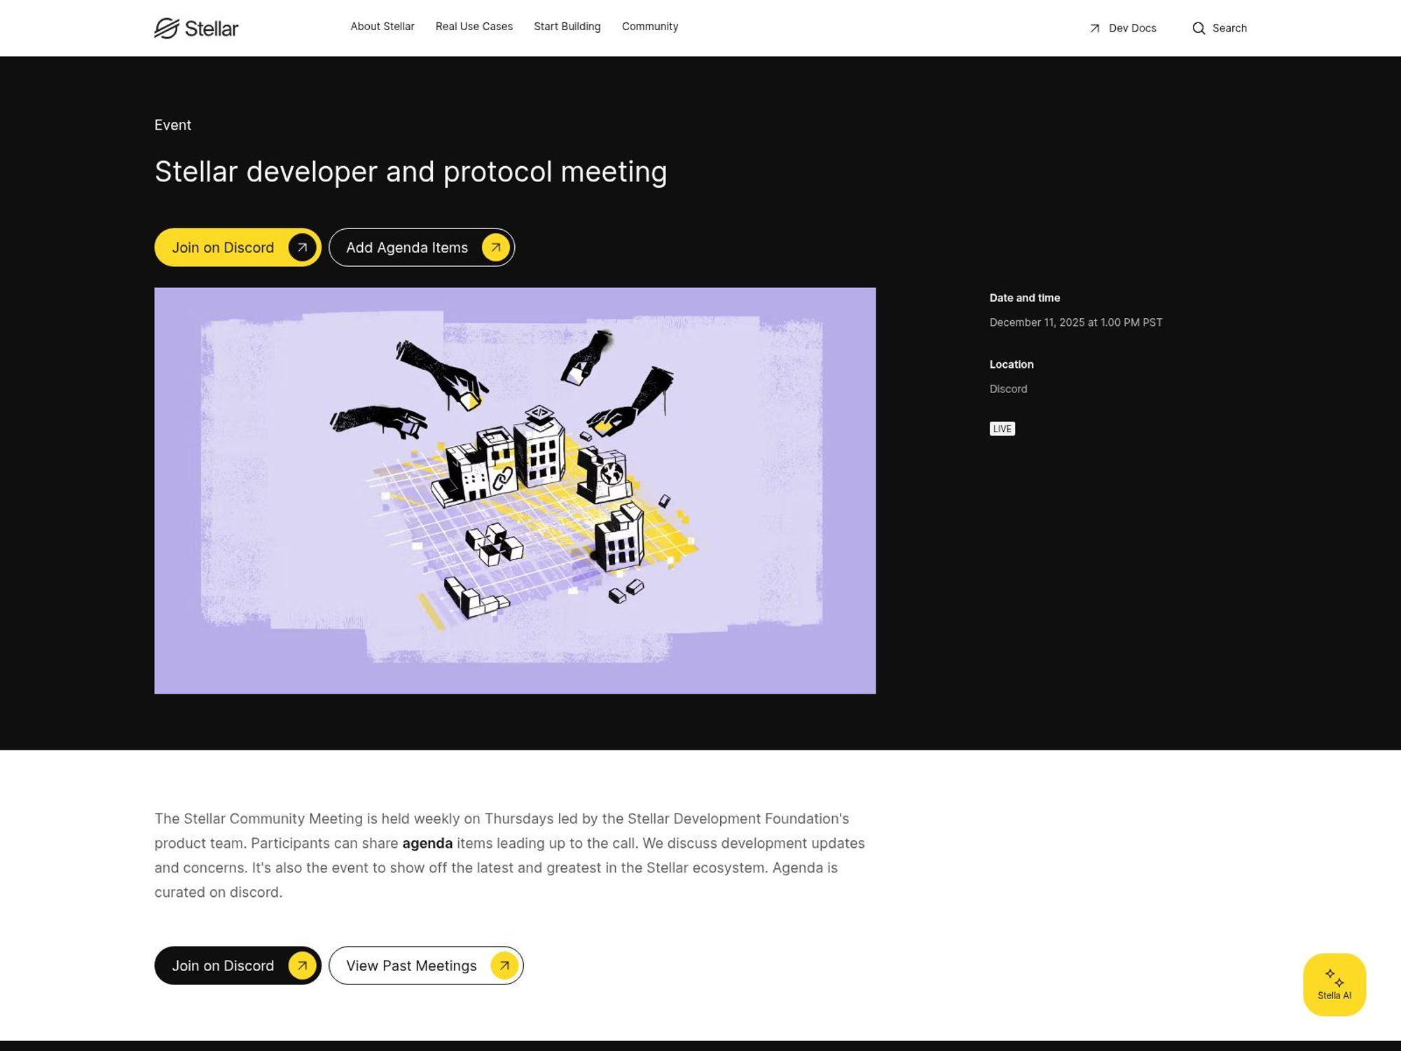Screen dimensions: 1401x1051
Task: Click the Stellar logo
Action: 195,28
